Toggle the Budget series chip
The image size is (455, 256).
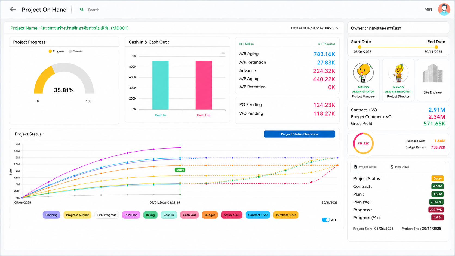click(x=210, y=215)
